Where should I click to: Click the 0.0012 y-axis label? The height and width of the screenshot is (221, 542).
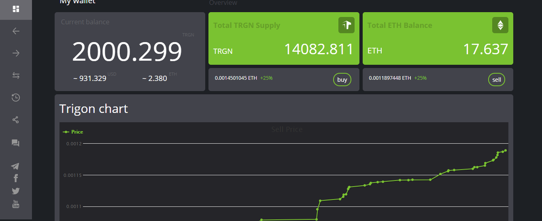(x=74, y=144)
